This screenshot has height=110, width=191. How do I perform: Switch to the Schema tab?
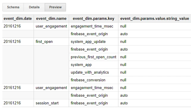(x=13, y=7)
